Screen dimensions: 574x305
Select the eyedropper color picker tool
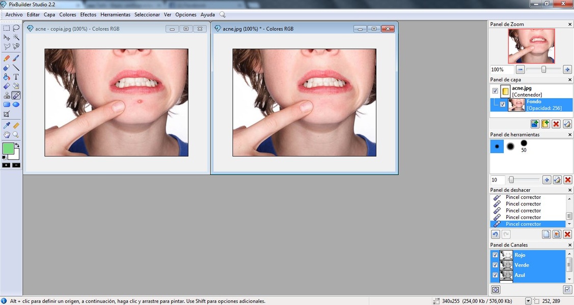(7, 125)
